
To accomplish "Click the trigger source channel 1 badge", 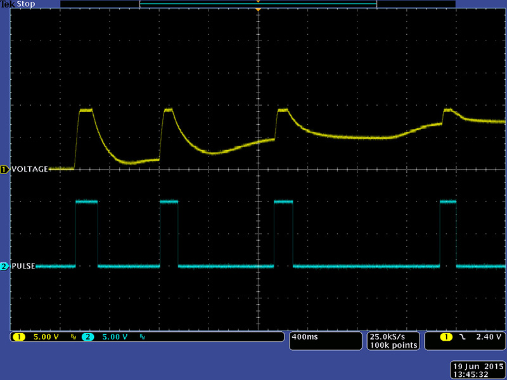I will pyautogui.click(x=446, y=337).
